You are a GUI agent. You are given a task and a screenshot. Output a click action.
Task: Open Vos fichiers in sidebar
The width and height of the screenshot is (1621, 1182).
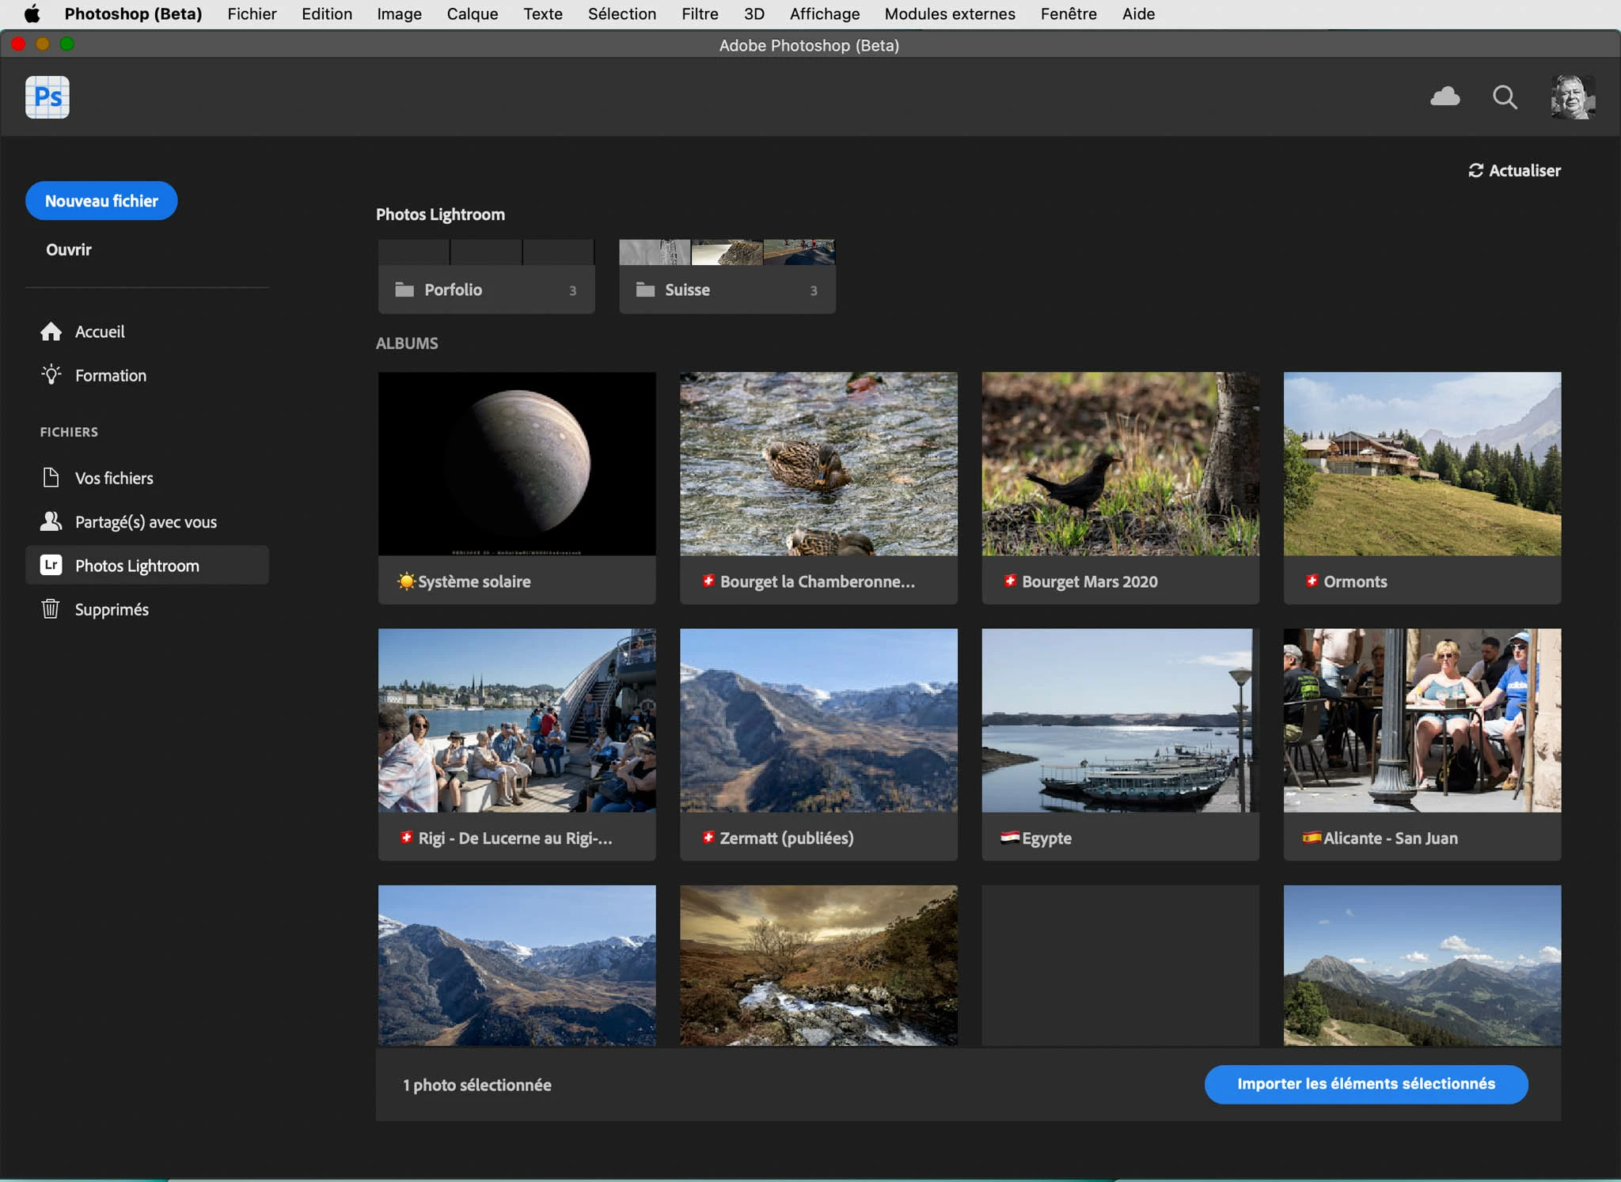click(x=114, y=478)
